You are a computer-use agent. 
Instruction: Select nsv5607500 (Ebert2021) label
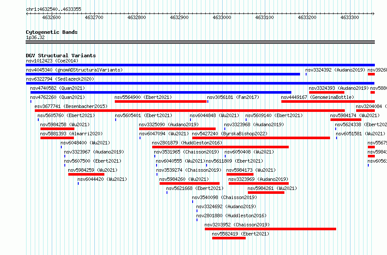pyautogui.click(x=93, y=161)
